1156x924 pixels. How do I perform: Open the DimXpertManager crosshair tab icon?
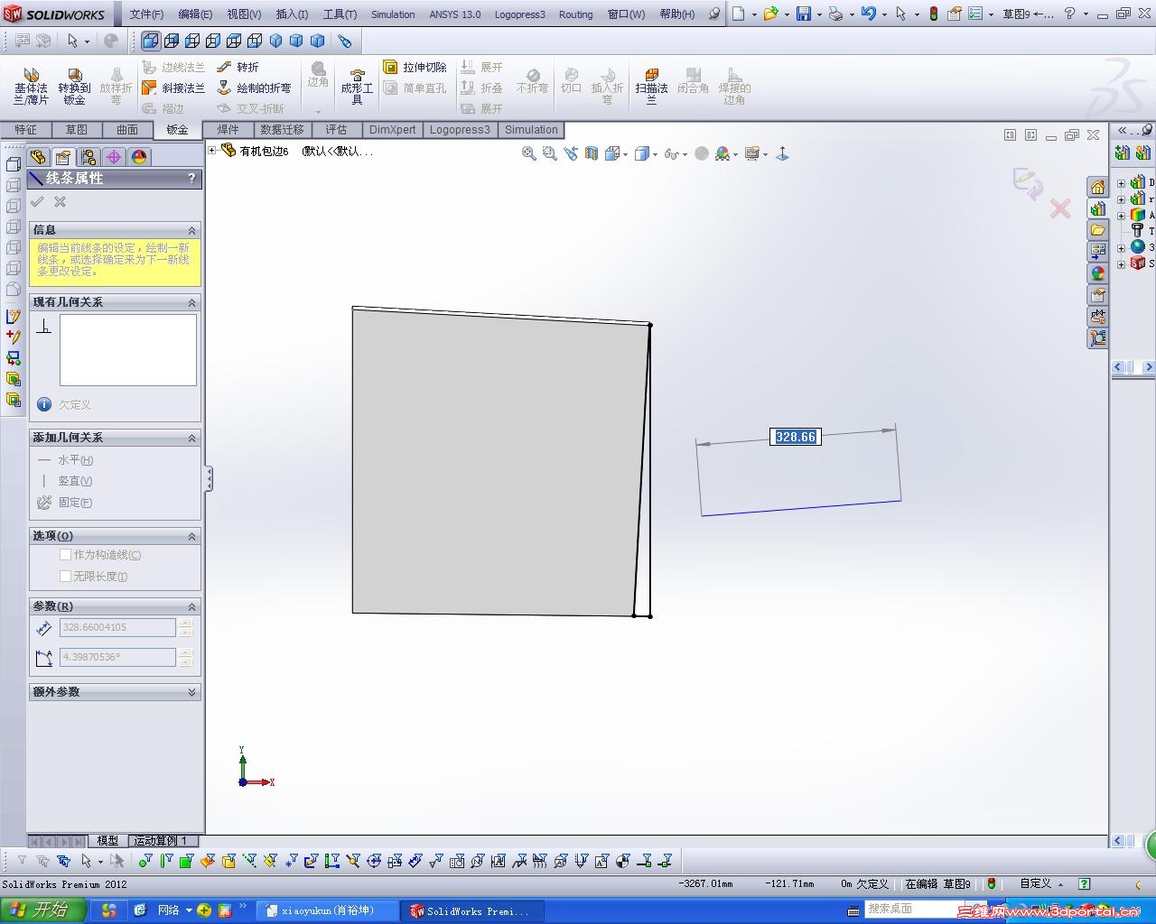coord(114,157)
